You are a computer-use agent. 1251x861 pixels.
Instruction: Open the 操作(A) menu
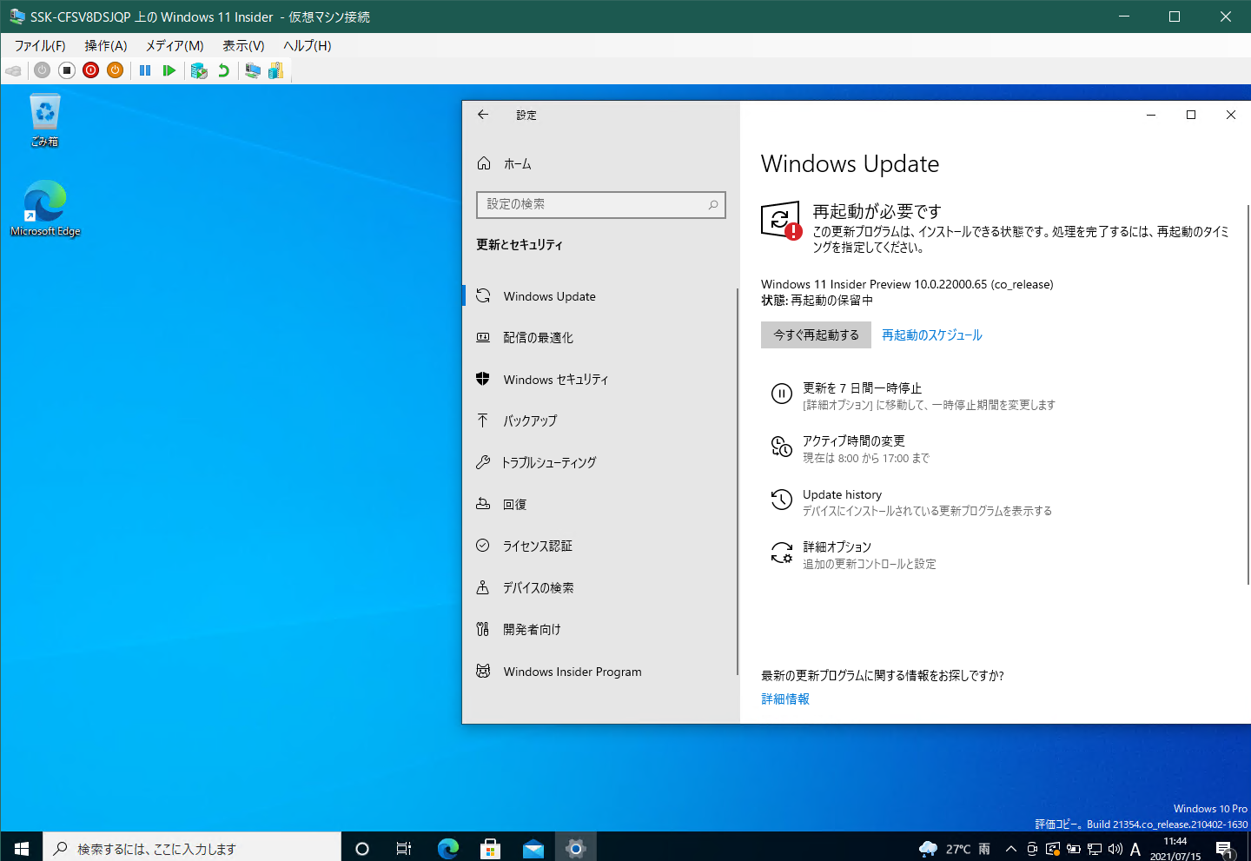106,46
